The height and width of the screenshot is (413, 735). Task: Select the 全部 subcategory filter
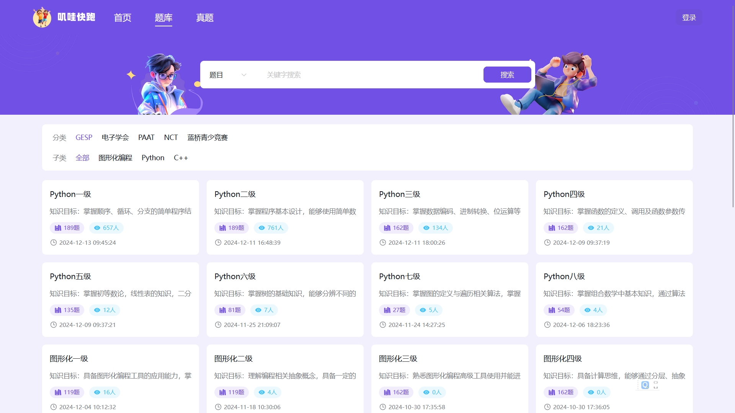(x=82, y=158)
